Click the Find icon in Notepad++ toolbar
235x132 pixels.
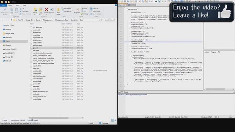(x=156, y=1)
